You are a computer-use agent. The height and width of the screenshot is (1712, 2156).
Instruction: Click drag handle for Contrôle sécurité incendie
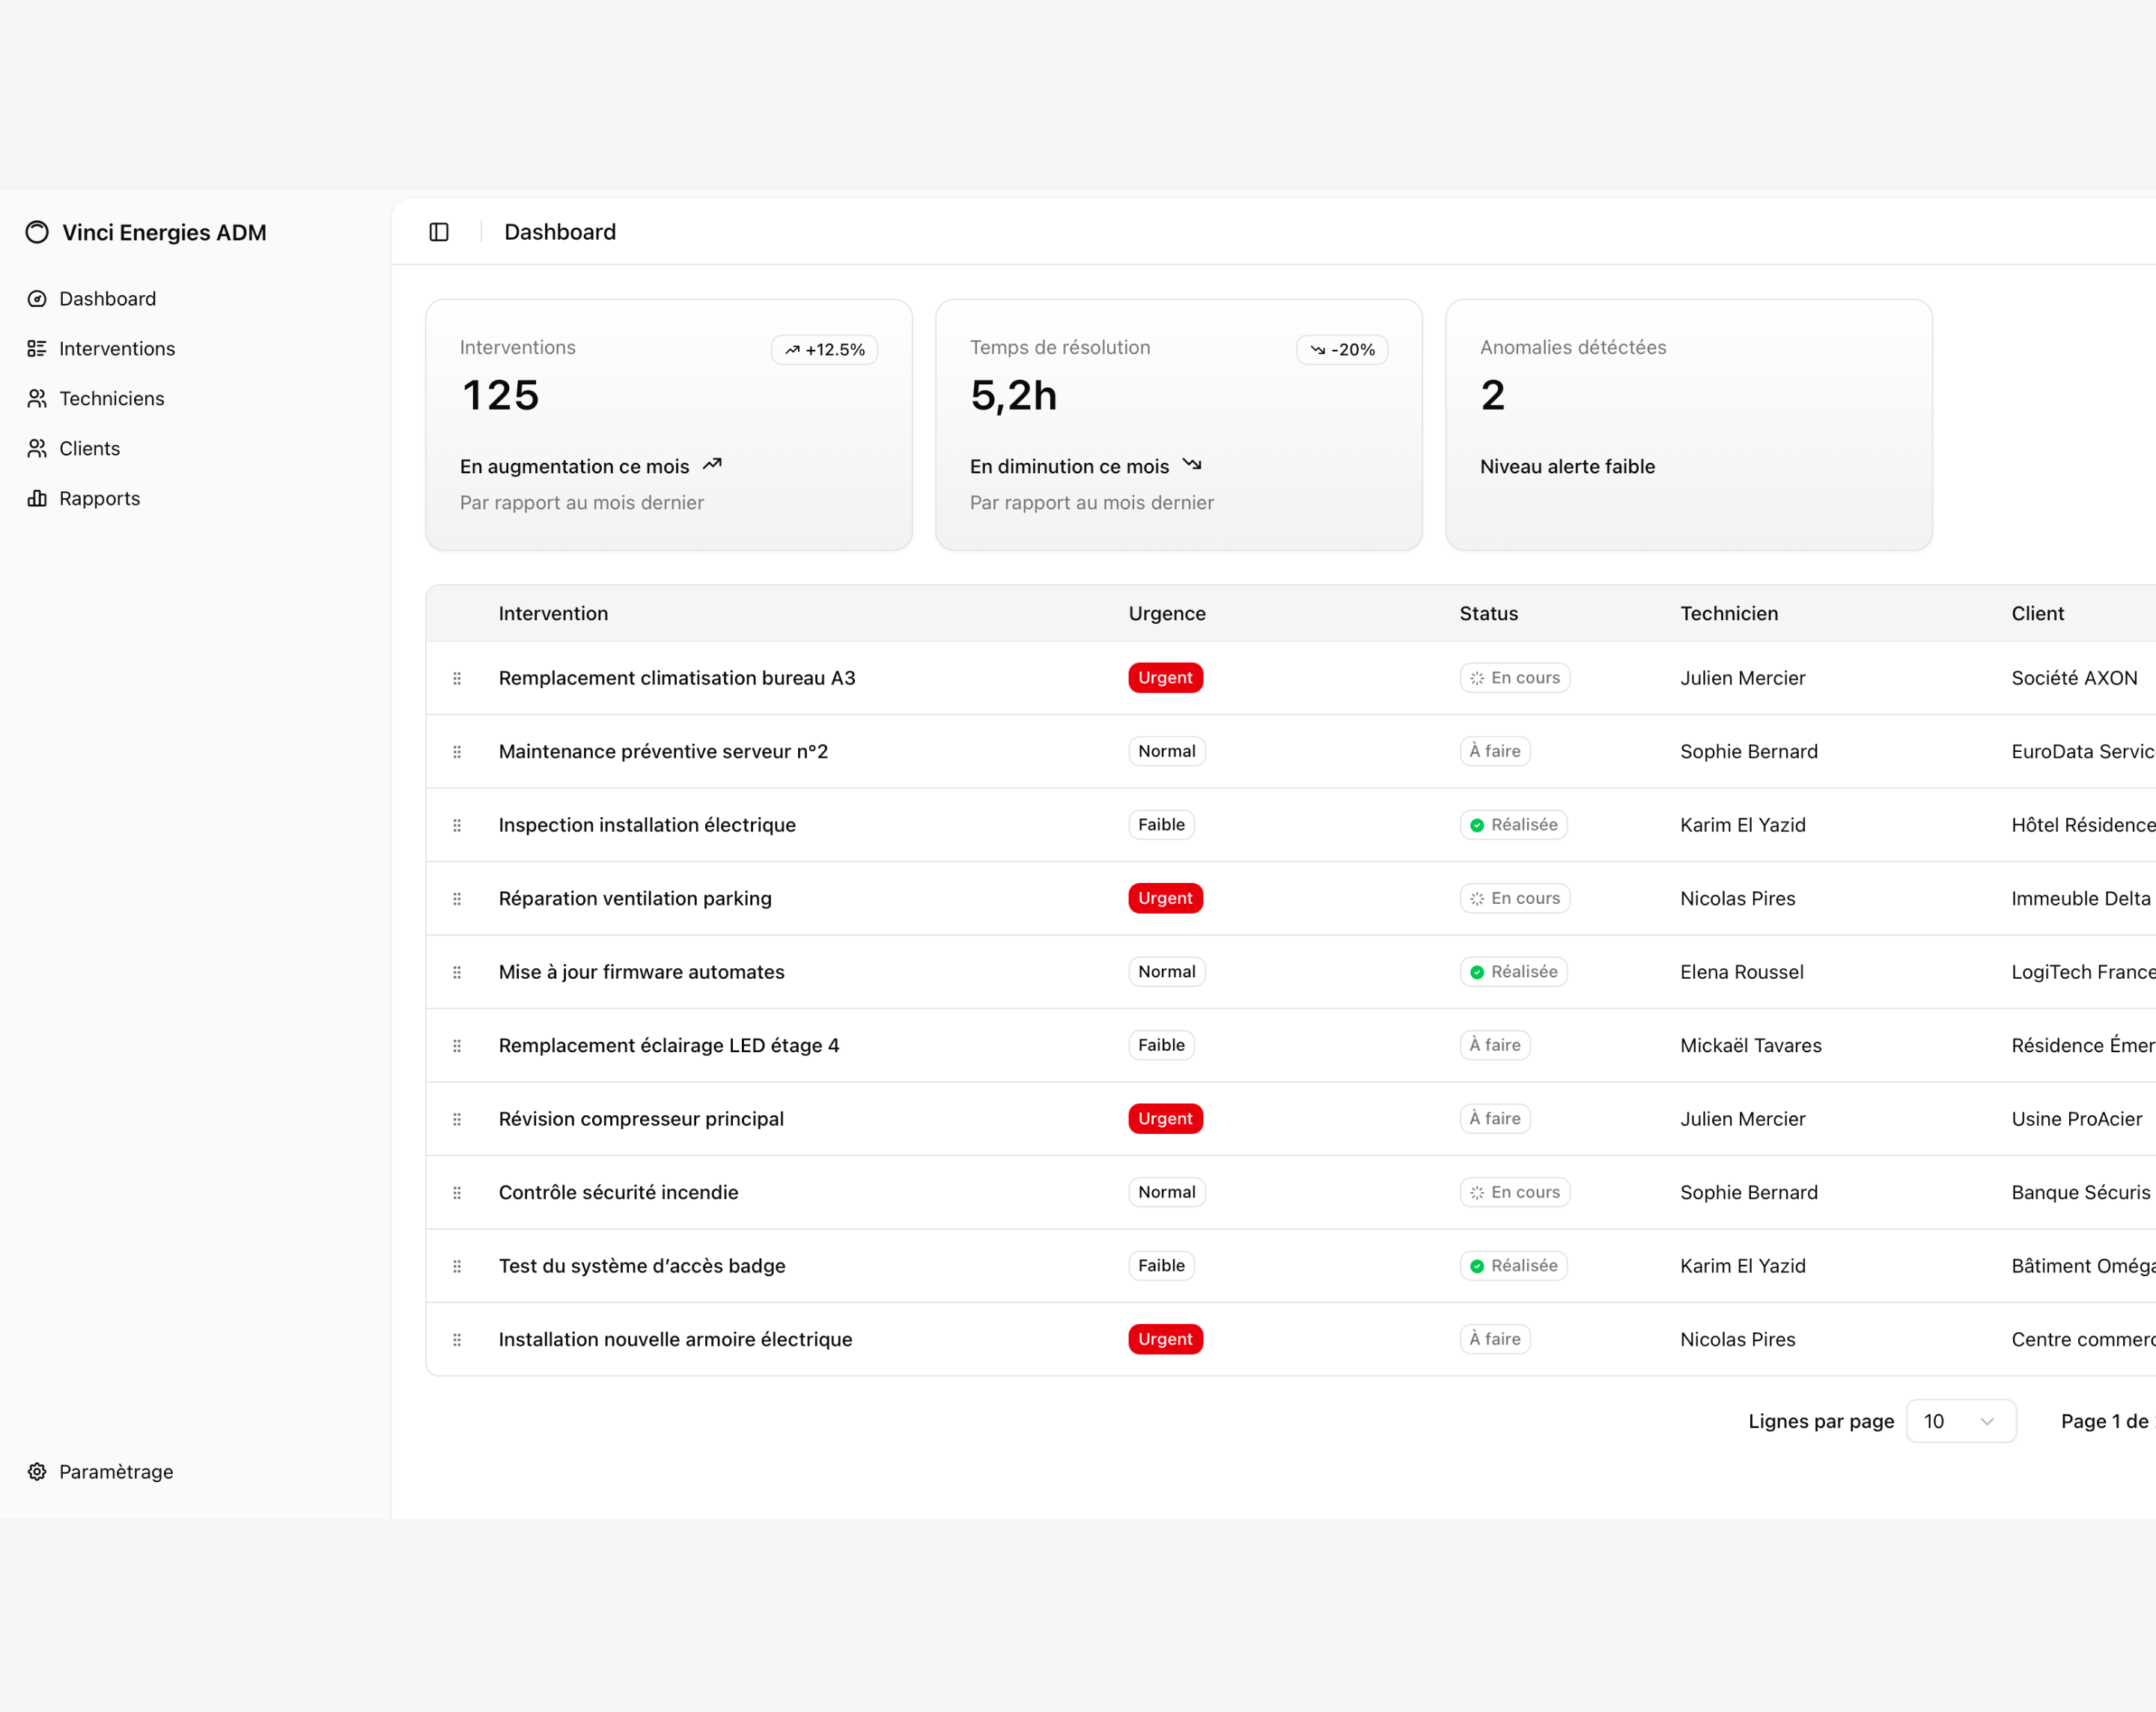coord(457,1193)
